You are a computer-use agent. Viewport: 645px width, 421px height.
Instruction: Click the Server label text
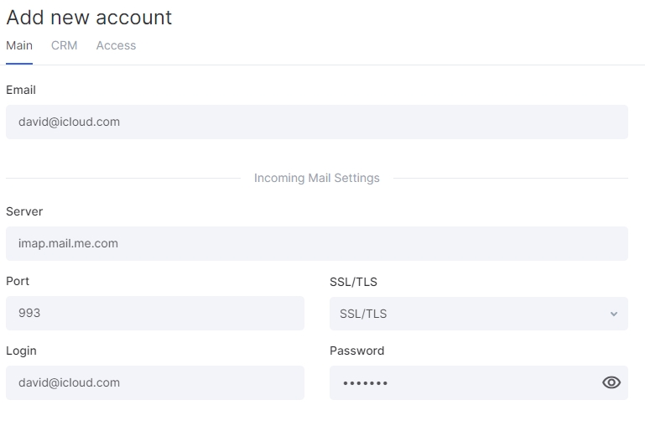click(x=24, y=211)
